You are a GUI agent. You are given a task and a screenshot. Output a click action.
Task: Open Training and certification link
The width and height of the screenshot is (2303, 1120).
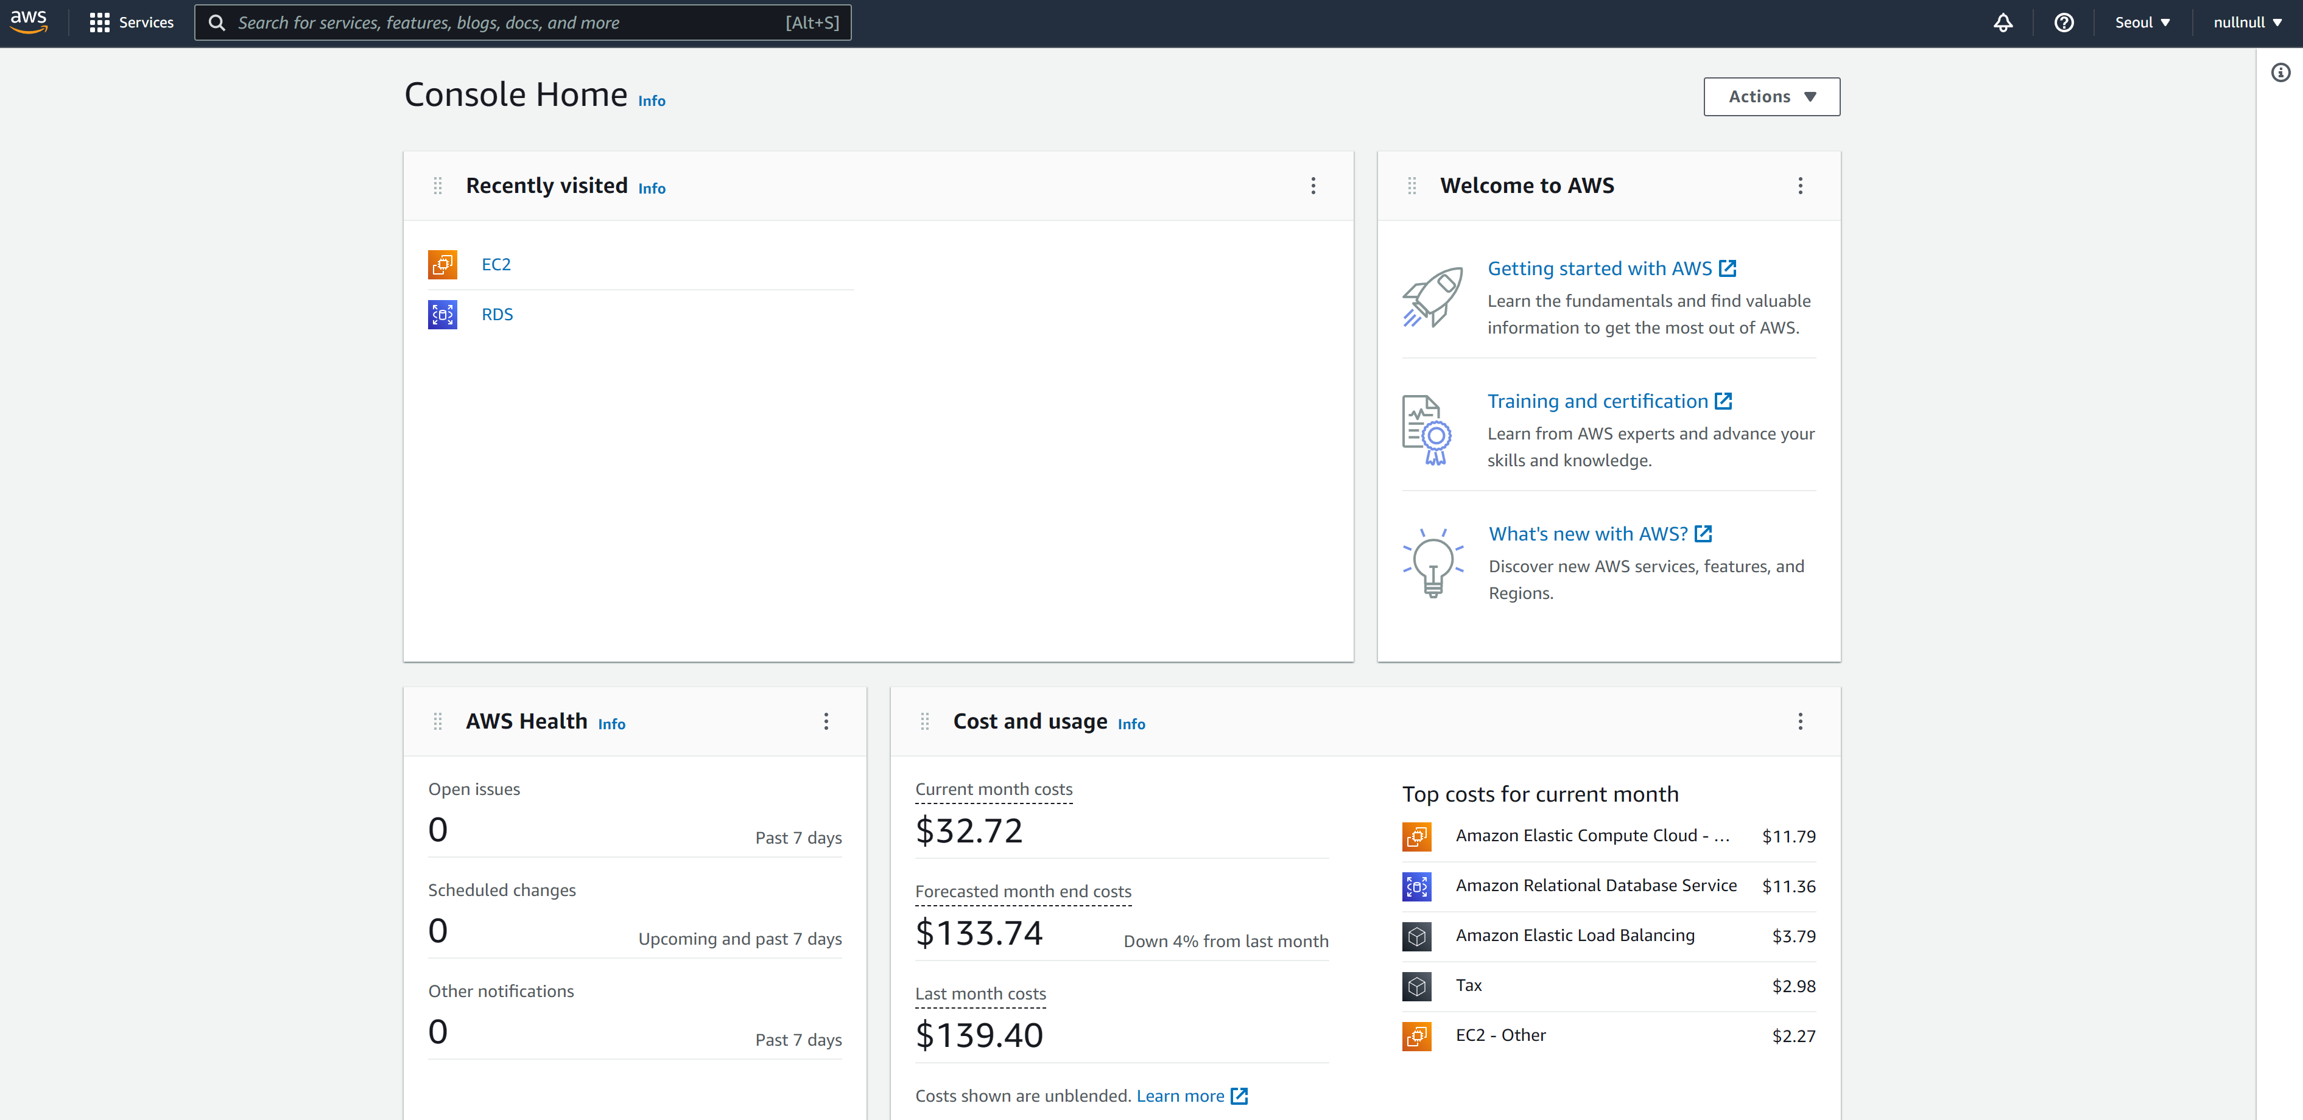(1610, 401)
